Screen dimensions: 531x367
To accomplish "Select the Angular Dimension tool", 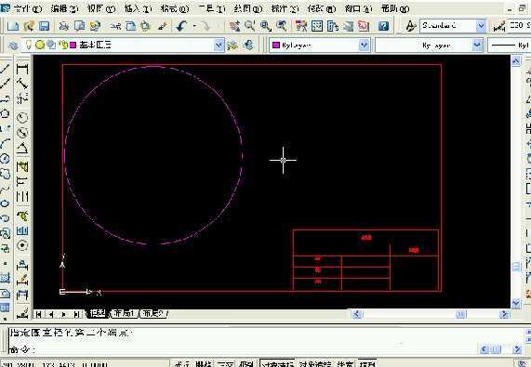I will pyautogui.click(x=22, y=148).
